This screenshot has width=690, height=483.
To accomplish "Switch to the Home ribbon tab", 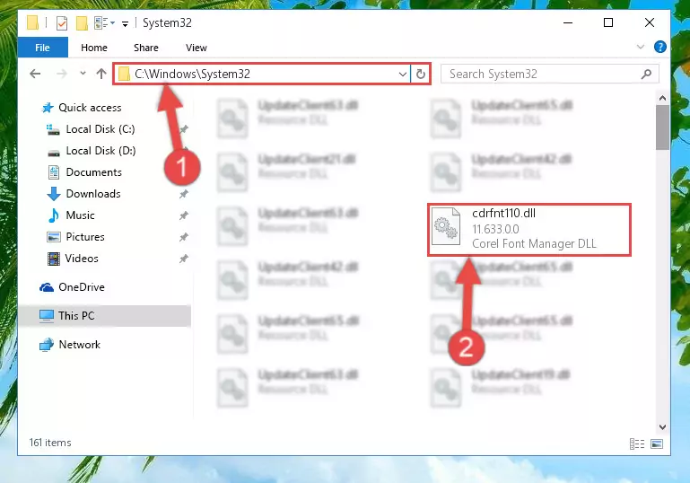I will pos(93,48).
